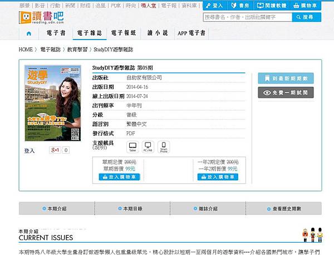
Task: Click the CURRENT ISSUES heading
Action: [46, 238]
